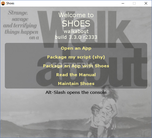Viewport: 152px width, 138px height.
Task: Choose Package my script (shy)
Action: 76,57
